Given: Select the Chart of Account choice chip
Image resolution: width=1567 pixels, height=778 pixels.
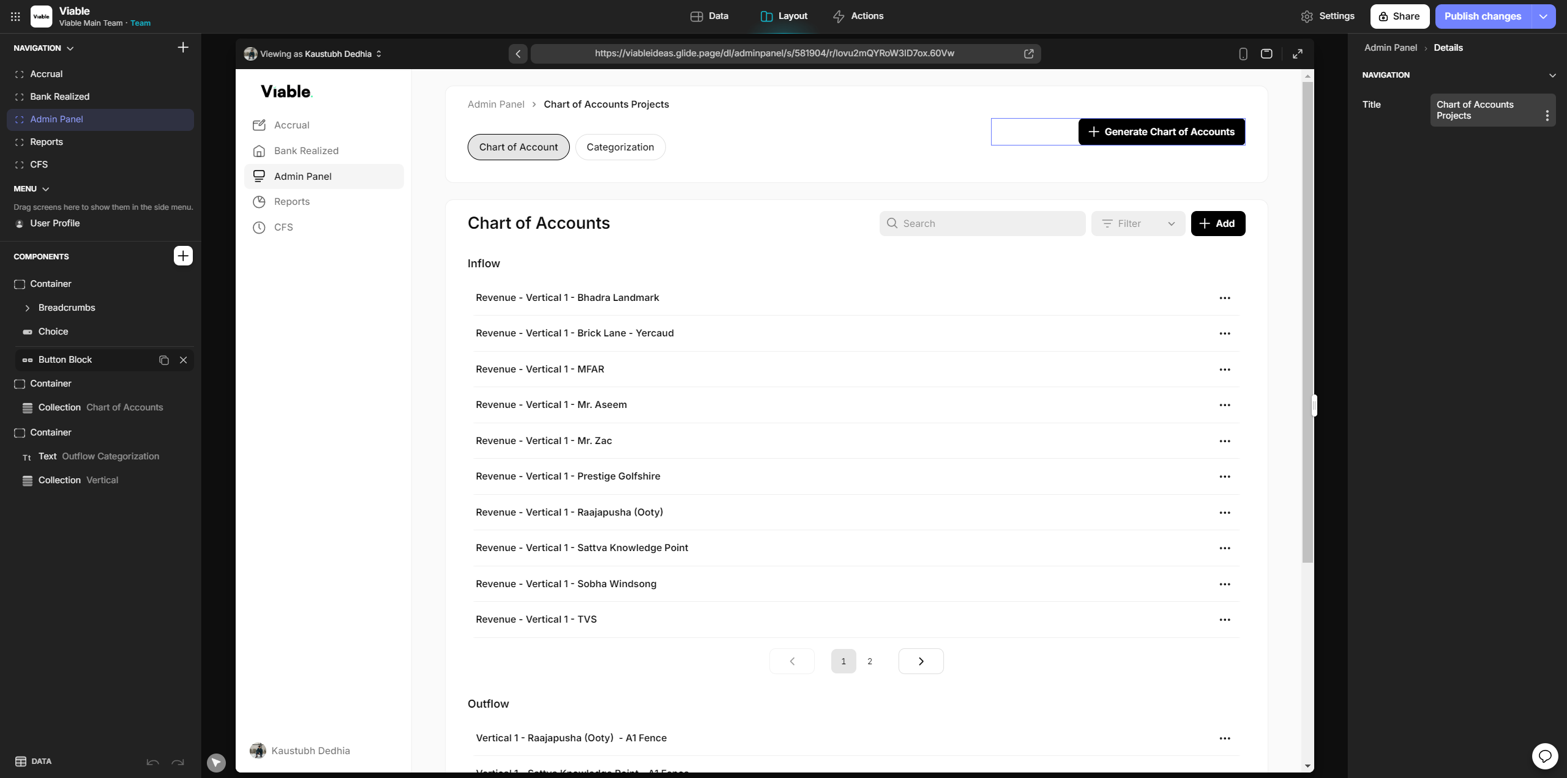Looking at the screenshot, I should tap(518, 147).
